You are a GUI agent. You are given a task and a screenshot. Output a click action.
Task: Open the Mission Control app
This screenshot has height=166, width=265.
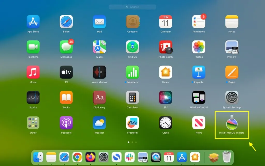[199, 98]
